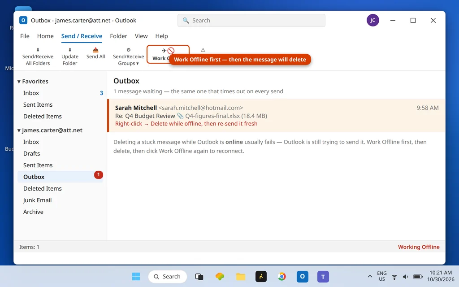Open Deleted Items under Favorites
The width and height of the screenshot is (459, 287).
point(60,117)
